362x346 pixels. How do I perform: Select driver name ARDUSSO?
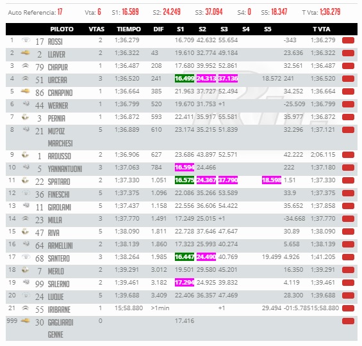pyautogui.click(x=60, y=156)
